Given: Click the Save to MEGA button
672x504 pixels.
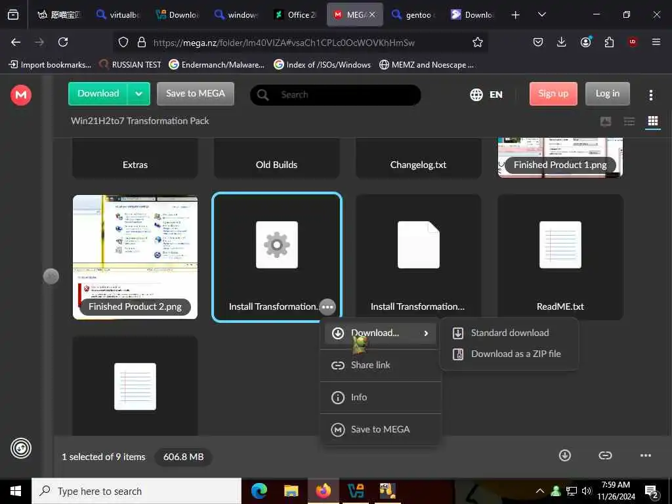Looking at the screenshot, I should (x=196, y=93).
